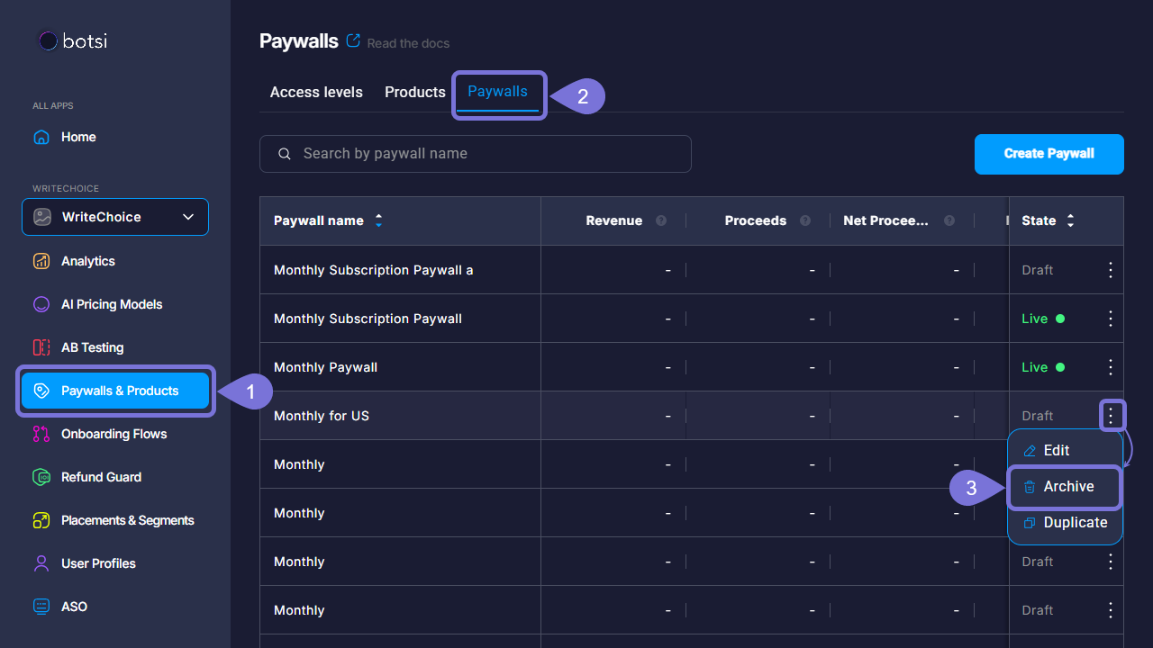
Task: Open Placements & Segments
Action: pos(127,520)
